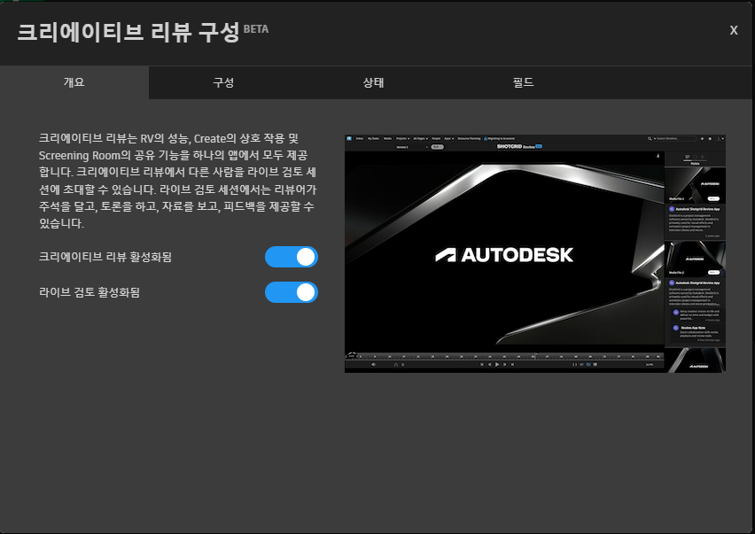
Task: Close the 크리에이티브 리뷰 구성 dialog
Action: point(734,30)
